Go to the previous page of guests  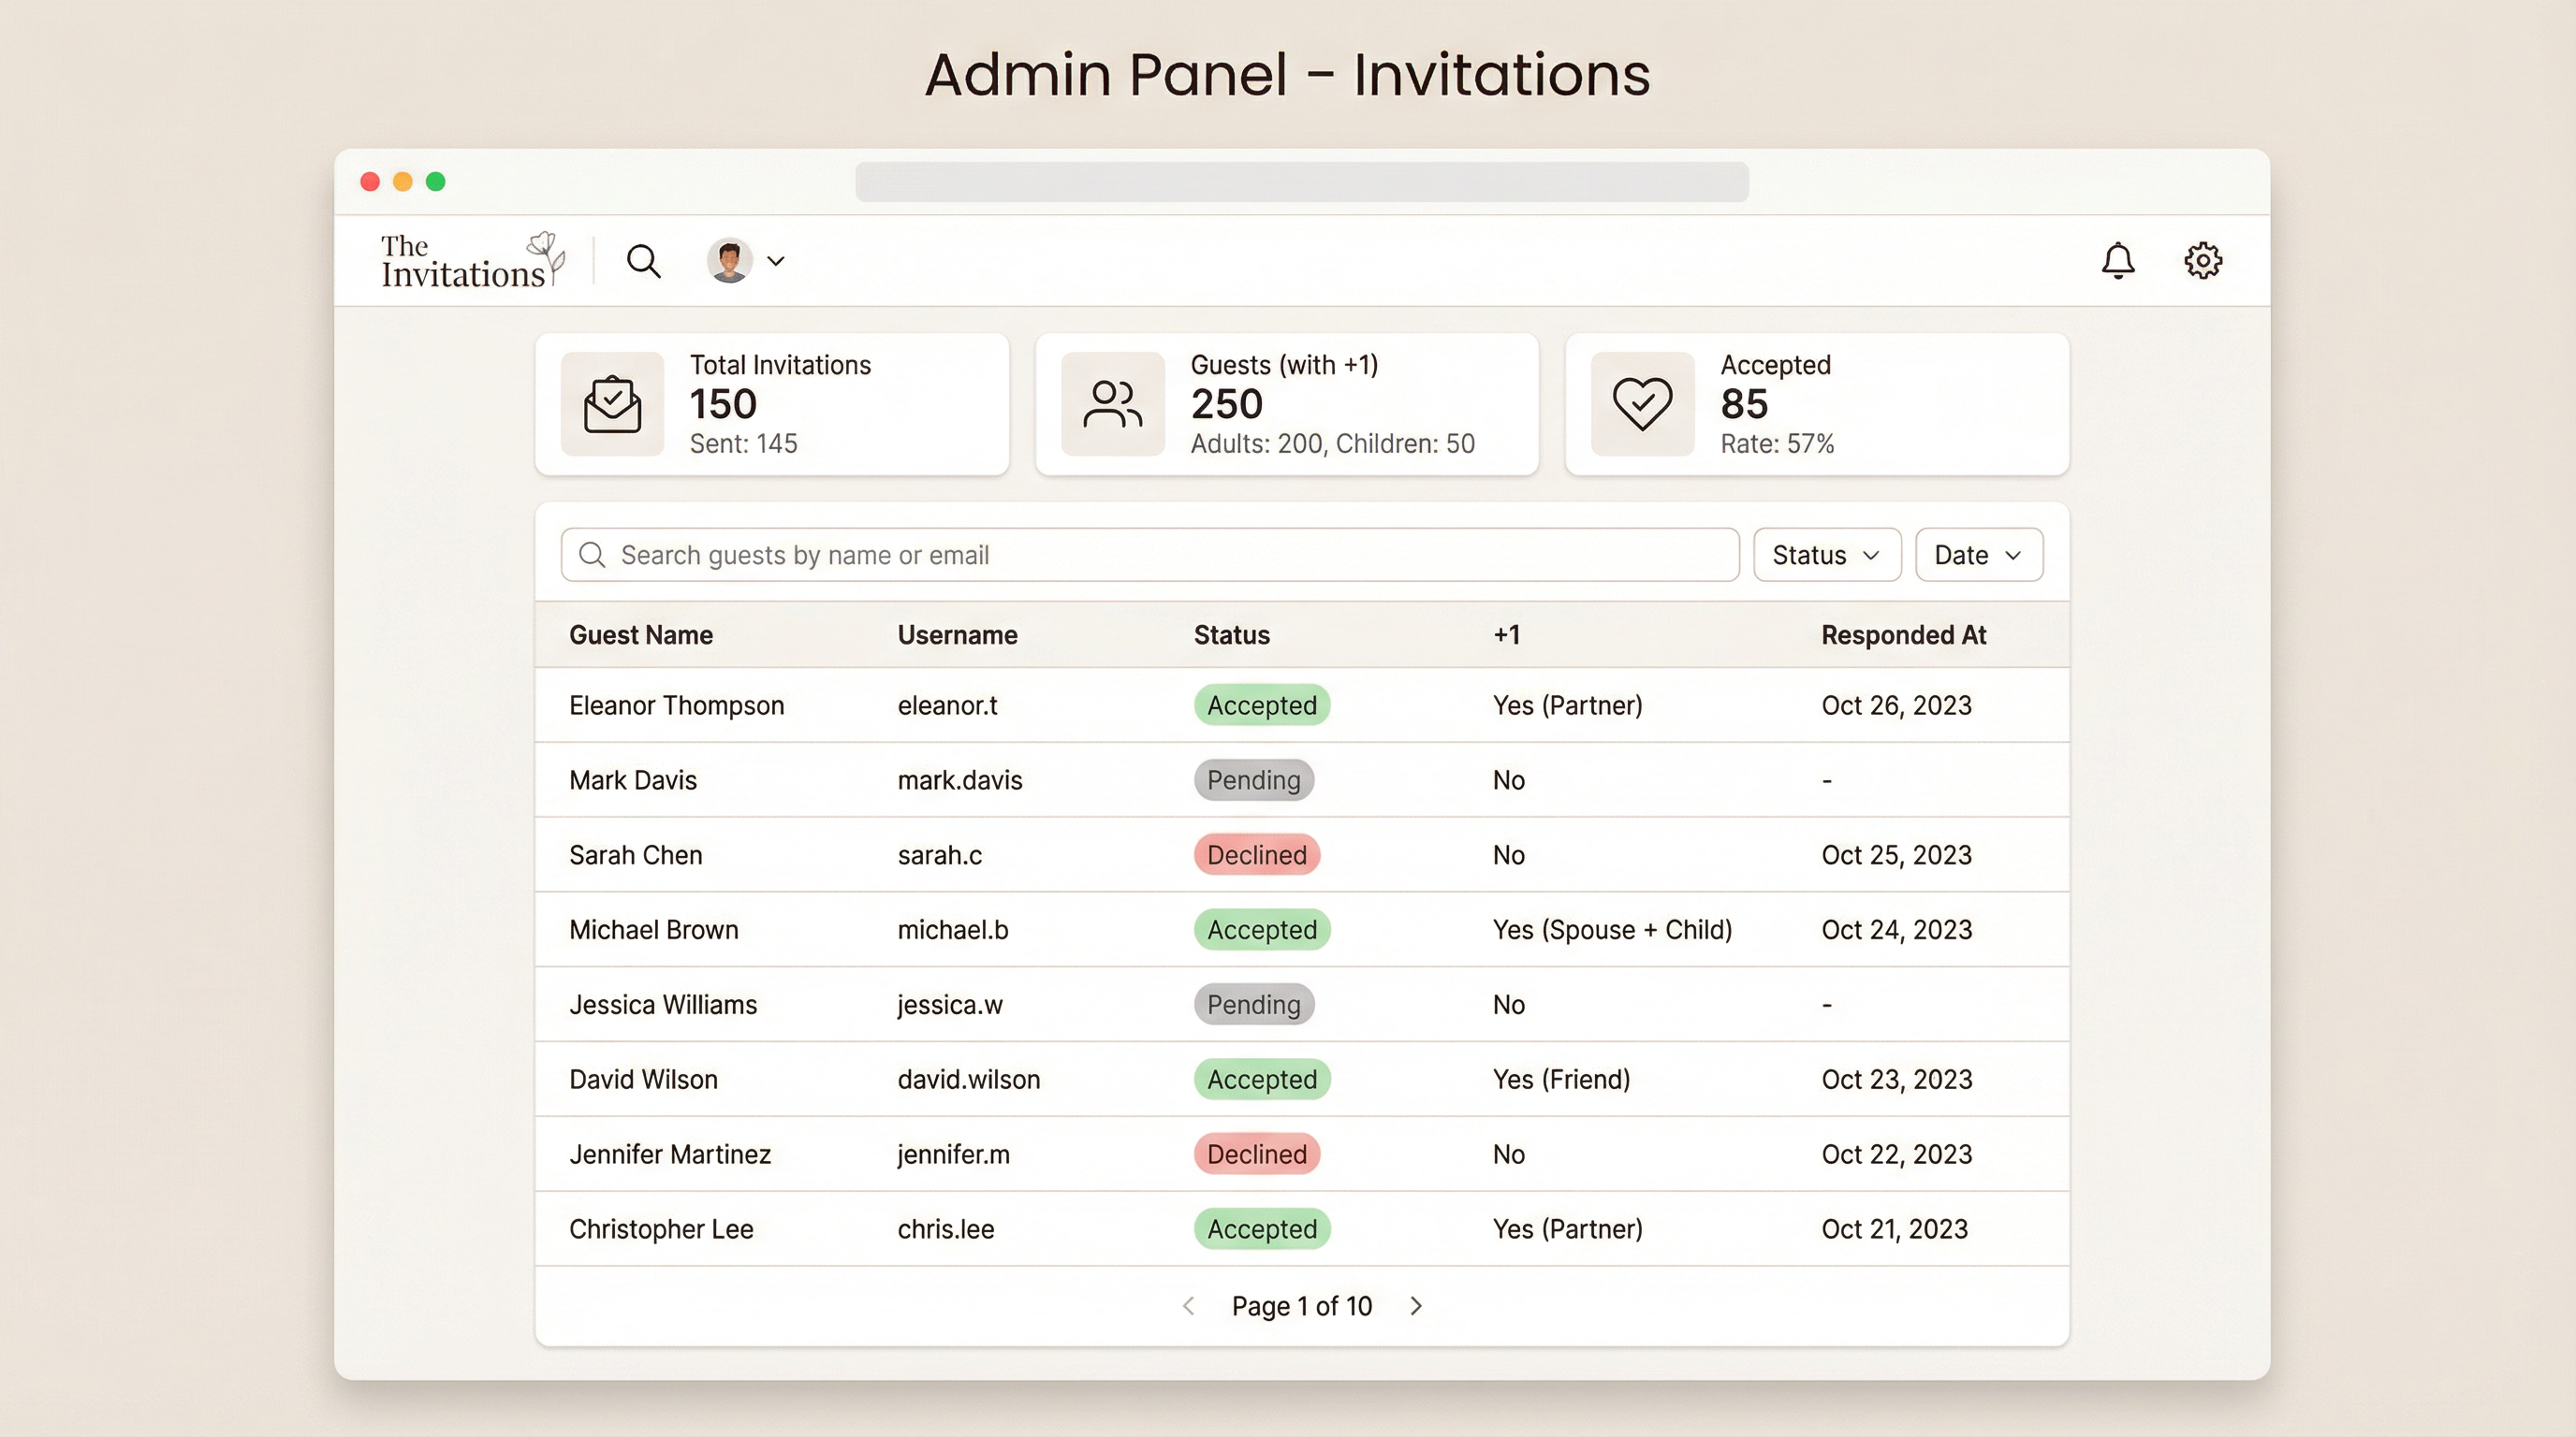[1188, 1305]
